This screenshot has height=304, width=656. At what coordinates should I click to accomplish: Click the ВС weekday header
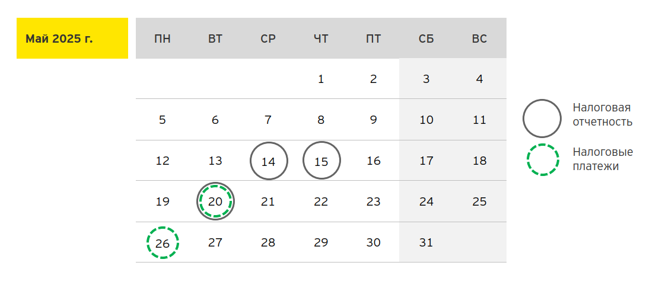[x=479, y=39]
